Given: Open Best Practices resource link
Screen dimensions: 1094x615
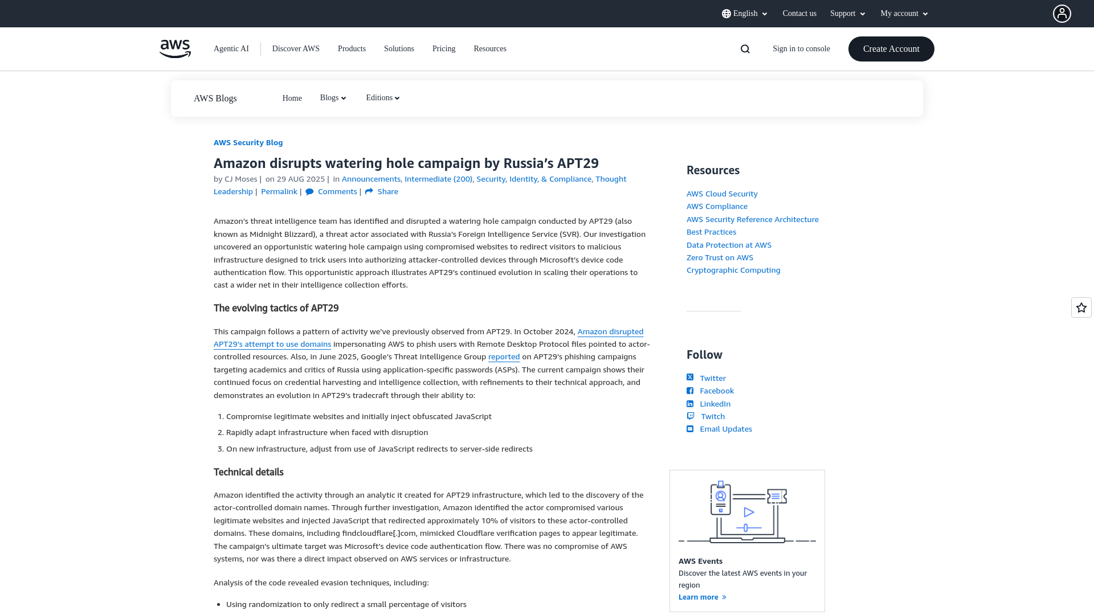Looking at the screenshot, I should [x=711, y=232].
